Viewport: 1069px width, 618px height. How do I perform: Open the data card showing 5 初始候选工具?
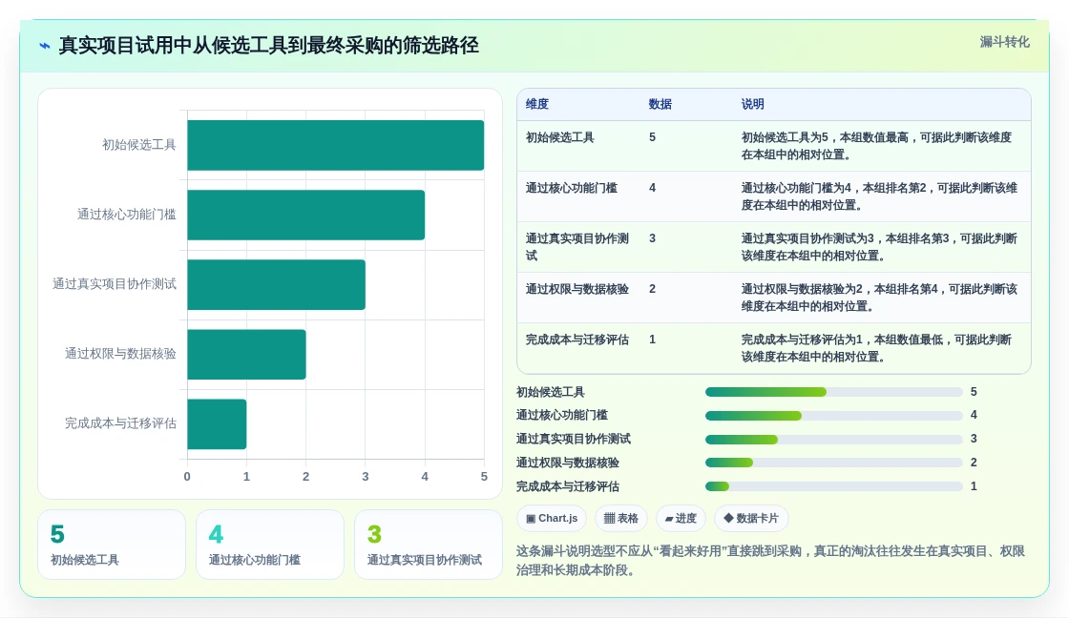point(112,546)
